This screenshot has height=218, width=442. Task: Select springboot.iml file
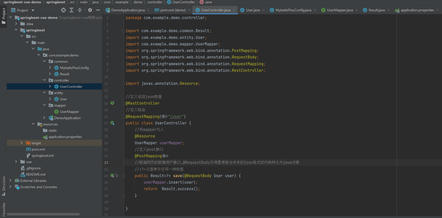coord(42,156)
